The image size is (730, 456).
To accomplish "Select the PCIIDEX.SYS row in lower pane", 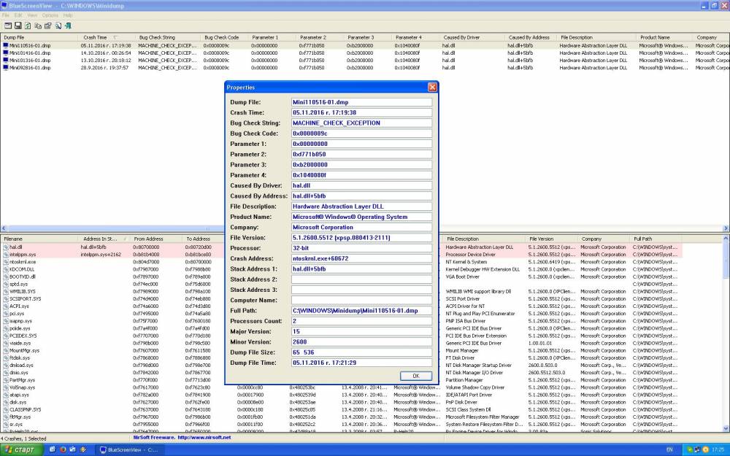I will (x=342, y=336).
